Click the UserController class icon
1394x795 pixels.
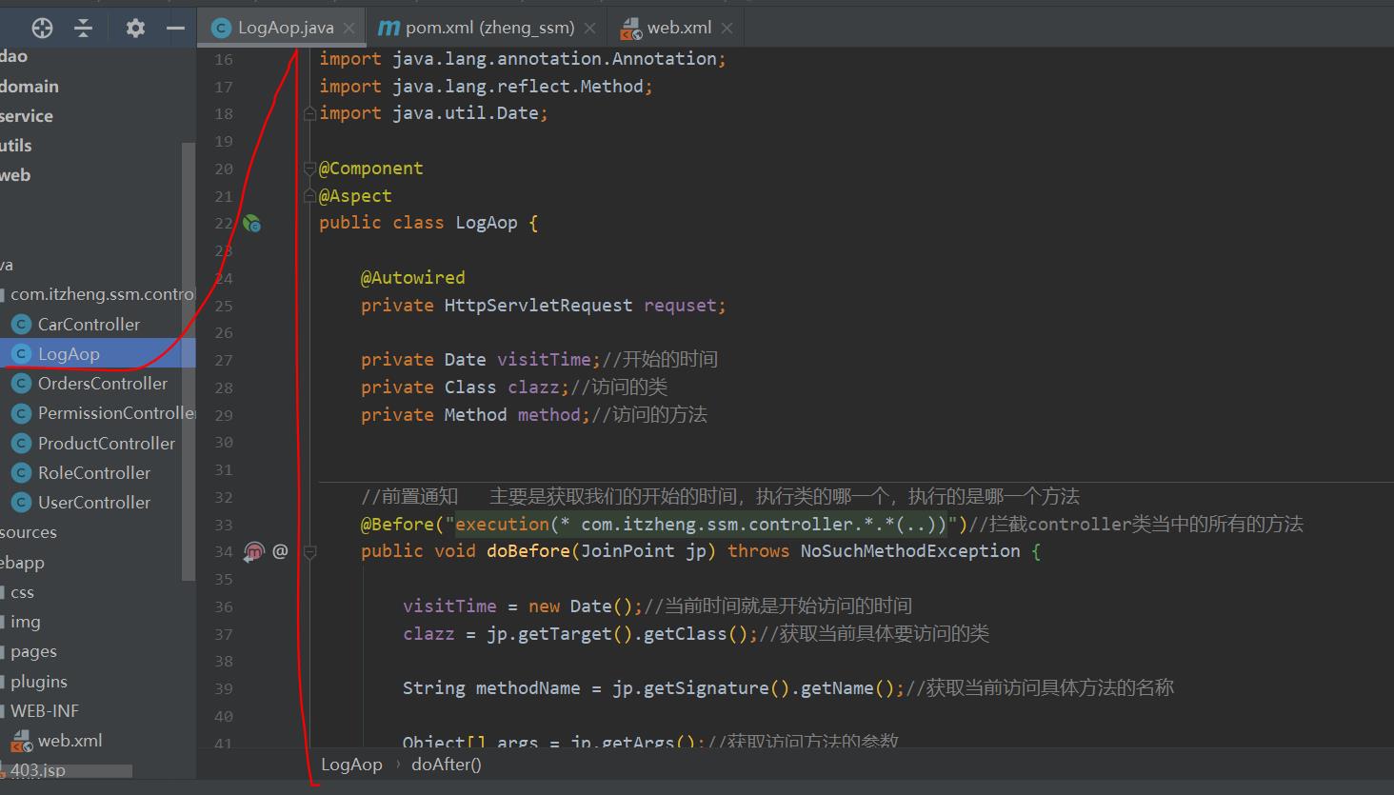tap(21, 503)
